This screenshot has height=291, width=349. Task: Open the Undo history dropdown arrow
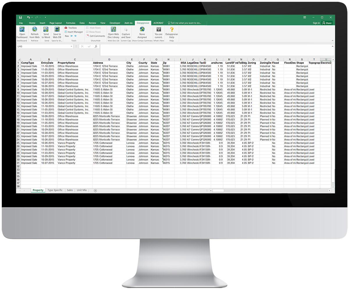32,17
